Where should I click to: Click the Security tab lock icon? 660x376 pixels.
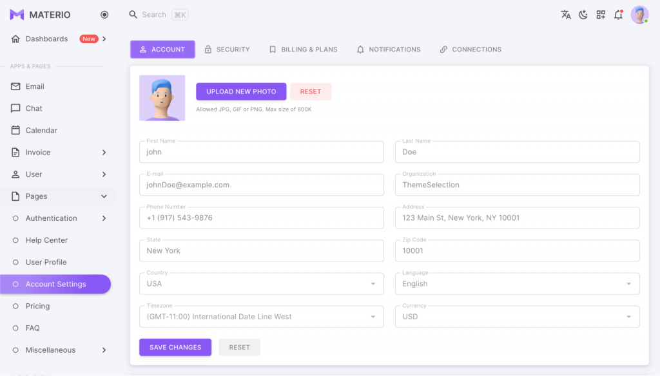click(x=208, y=49)
